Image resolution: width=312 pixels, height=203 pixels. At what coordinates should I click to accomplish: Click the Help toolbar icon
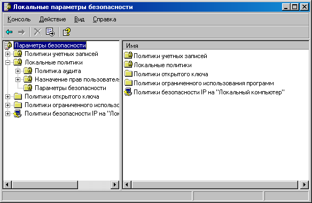(67, 32)
